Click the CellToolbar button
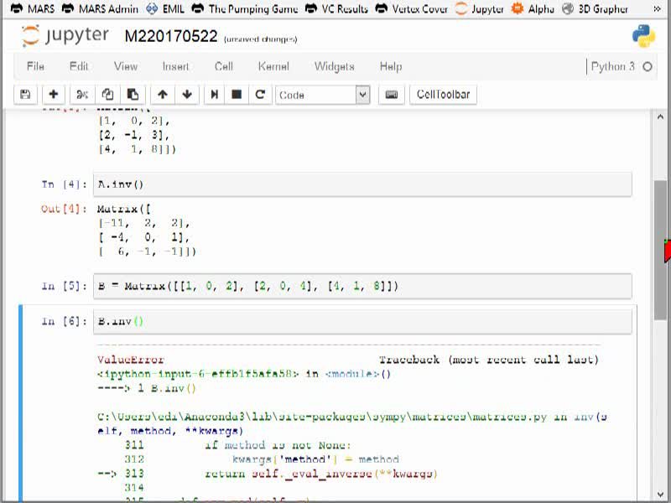 click(x=443, y=95)
